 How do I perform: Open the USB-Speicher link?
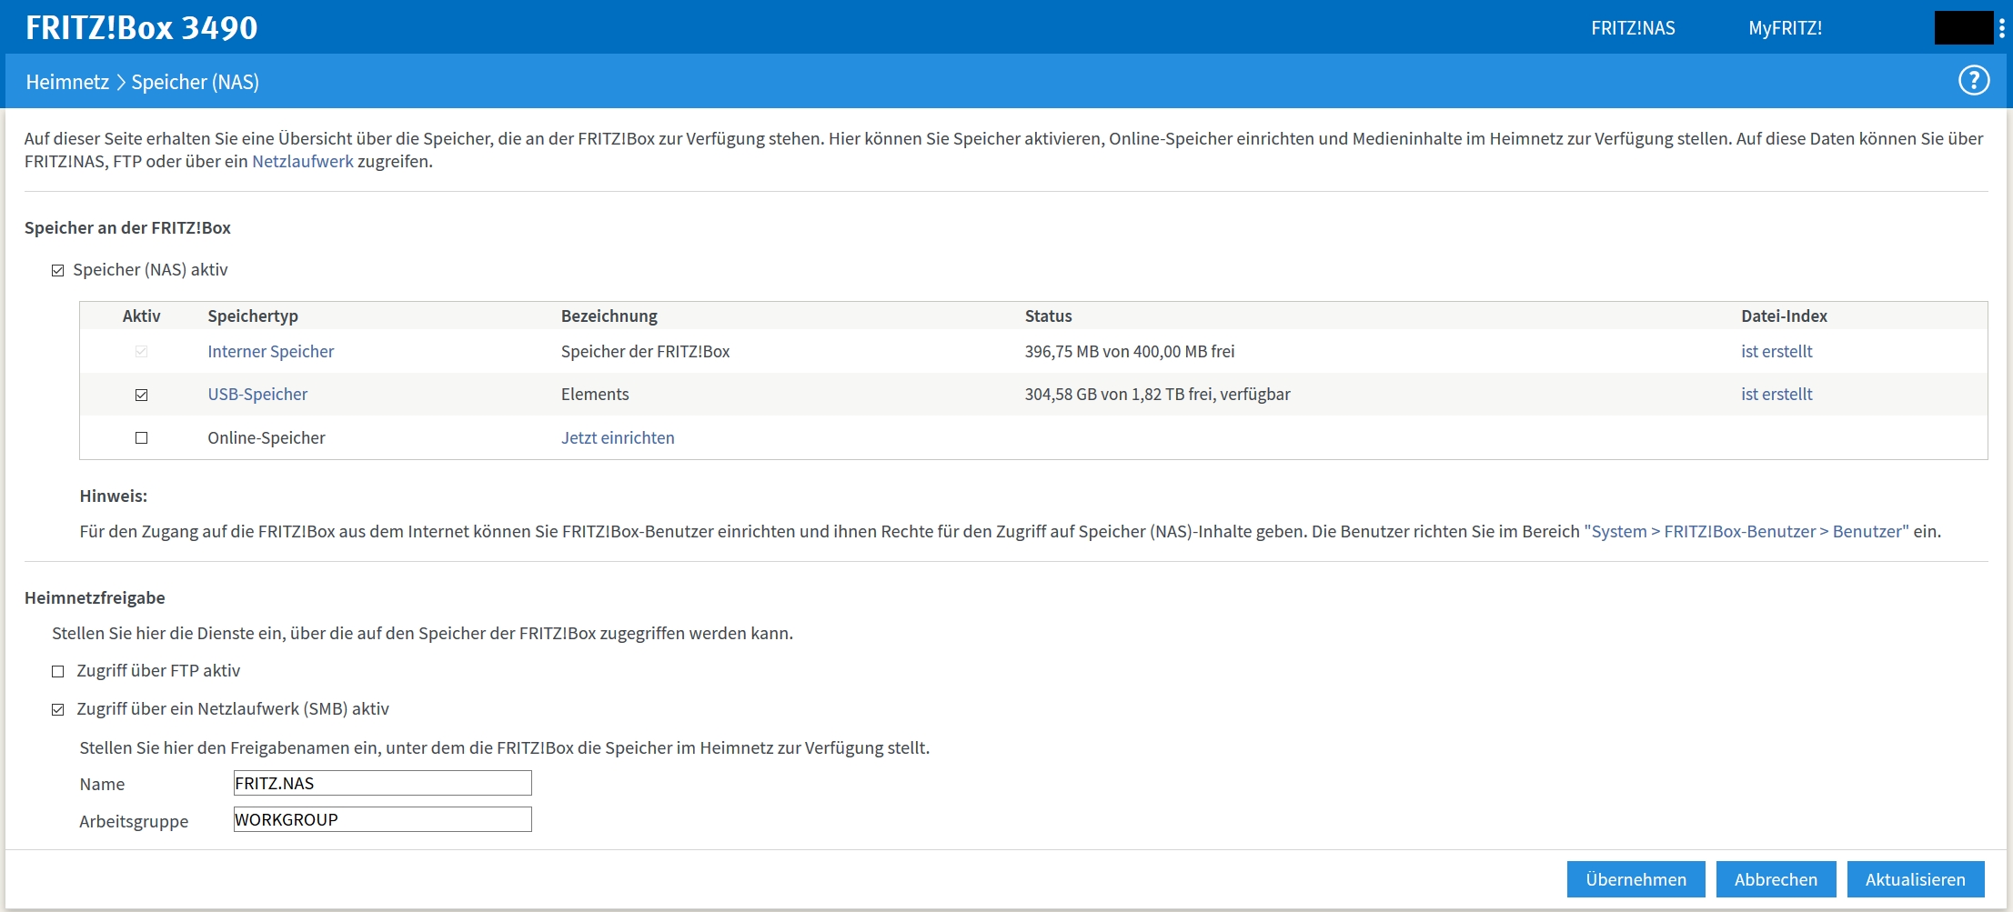(257, 394)
